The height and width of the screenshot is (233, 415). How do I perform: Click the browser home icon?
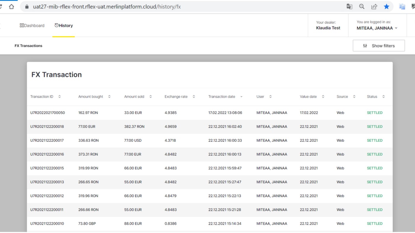(x=11, y=7)
